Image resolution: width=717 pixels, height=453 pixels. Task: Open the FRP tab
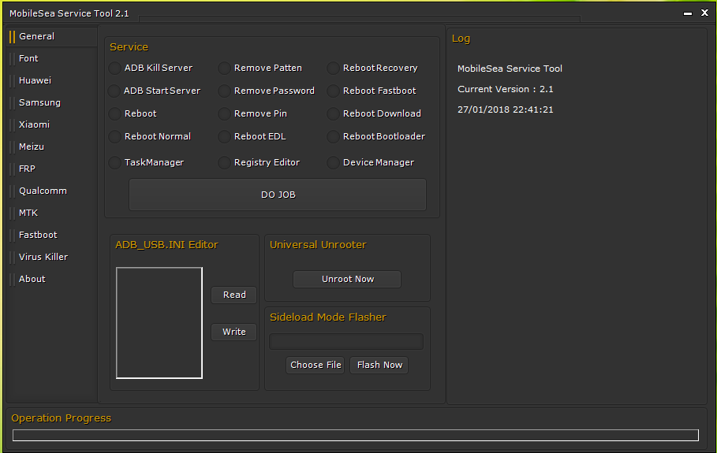(52, 169)
